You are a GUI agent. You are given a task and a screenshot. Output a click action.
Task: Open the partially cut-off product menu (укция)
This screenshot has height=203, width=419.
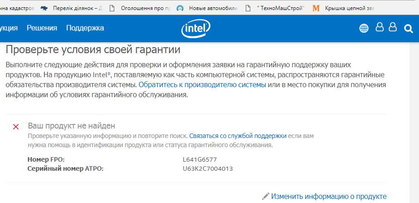click(x=9, y=28)
